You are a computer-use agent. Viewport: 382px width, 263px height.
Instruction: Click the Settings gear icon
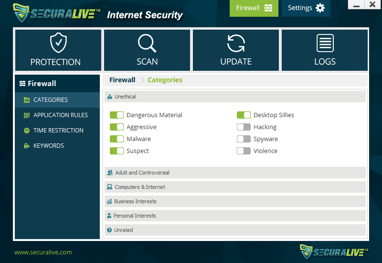coord(320,8)
